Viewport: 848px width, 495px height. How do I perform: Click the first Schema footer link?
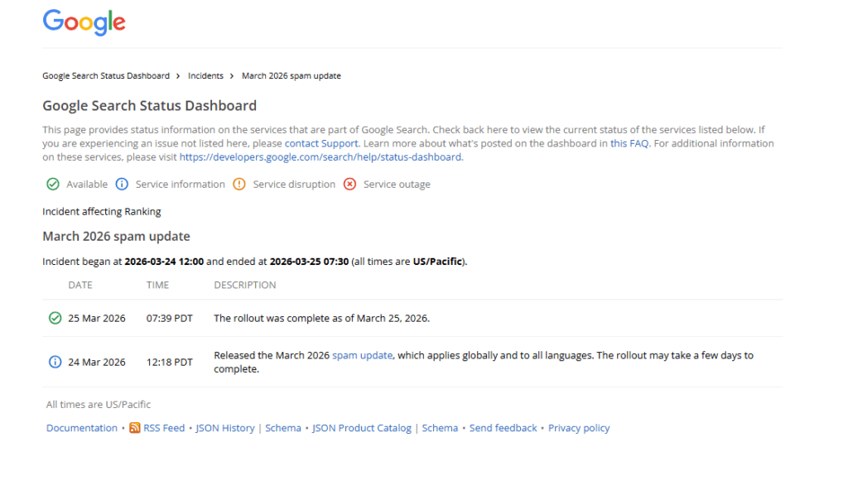pos(282,428)
